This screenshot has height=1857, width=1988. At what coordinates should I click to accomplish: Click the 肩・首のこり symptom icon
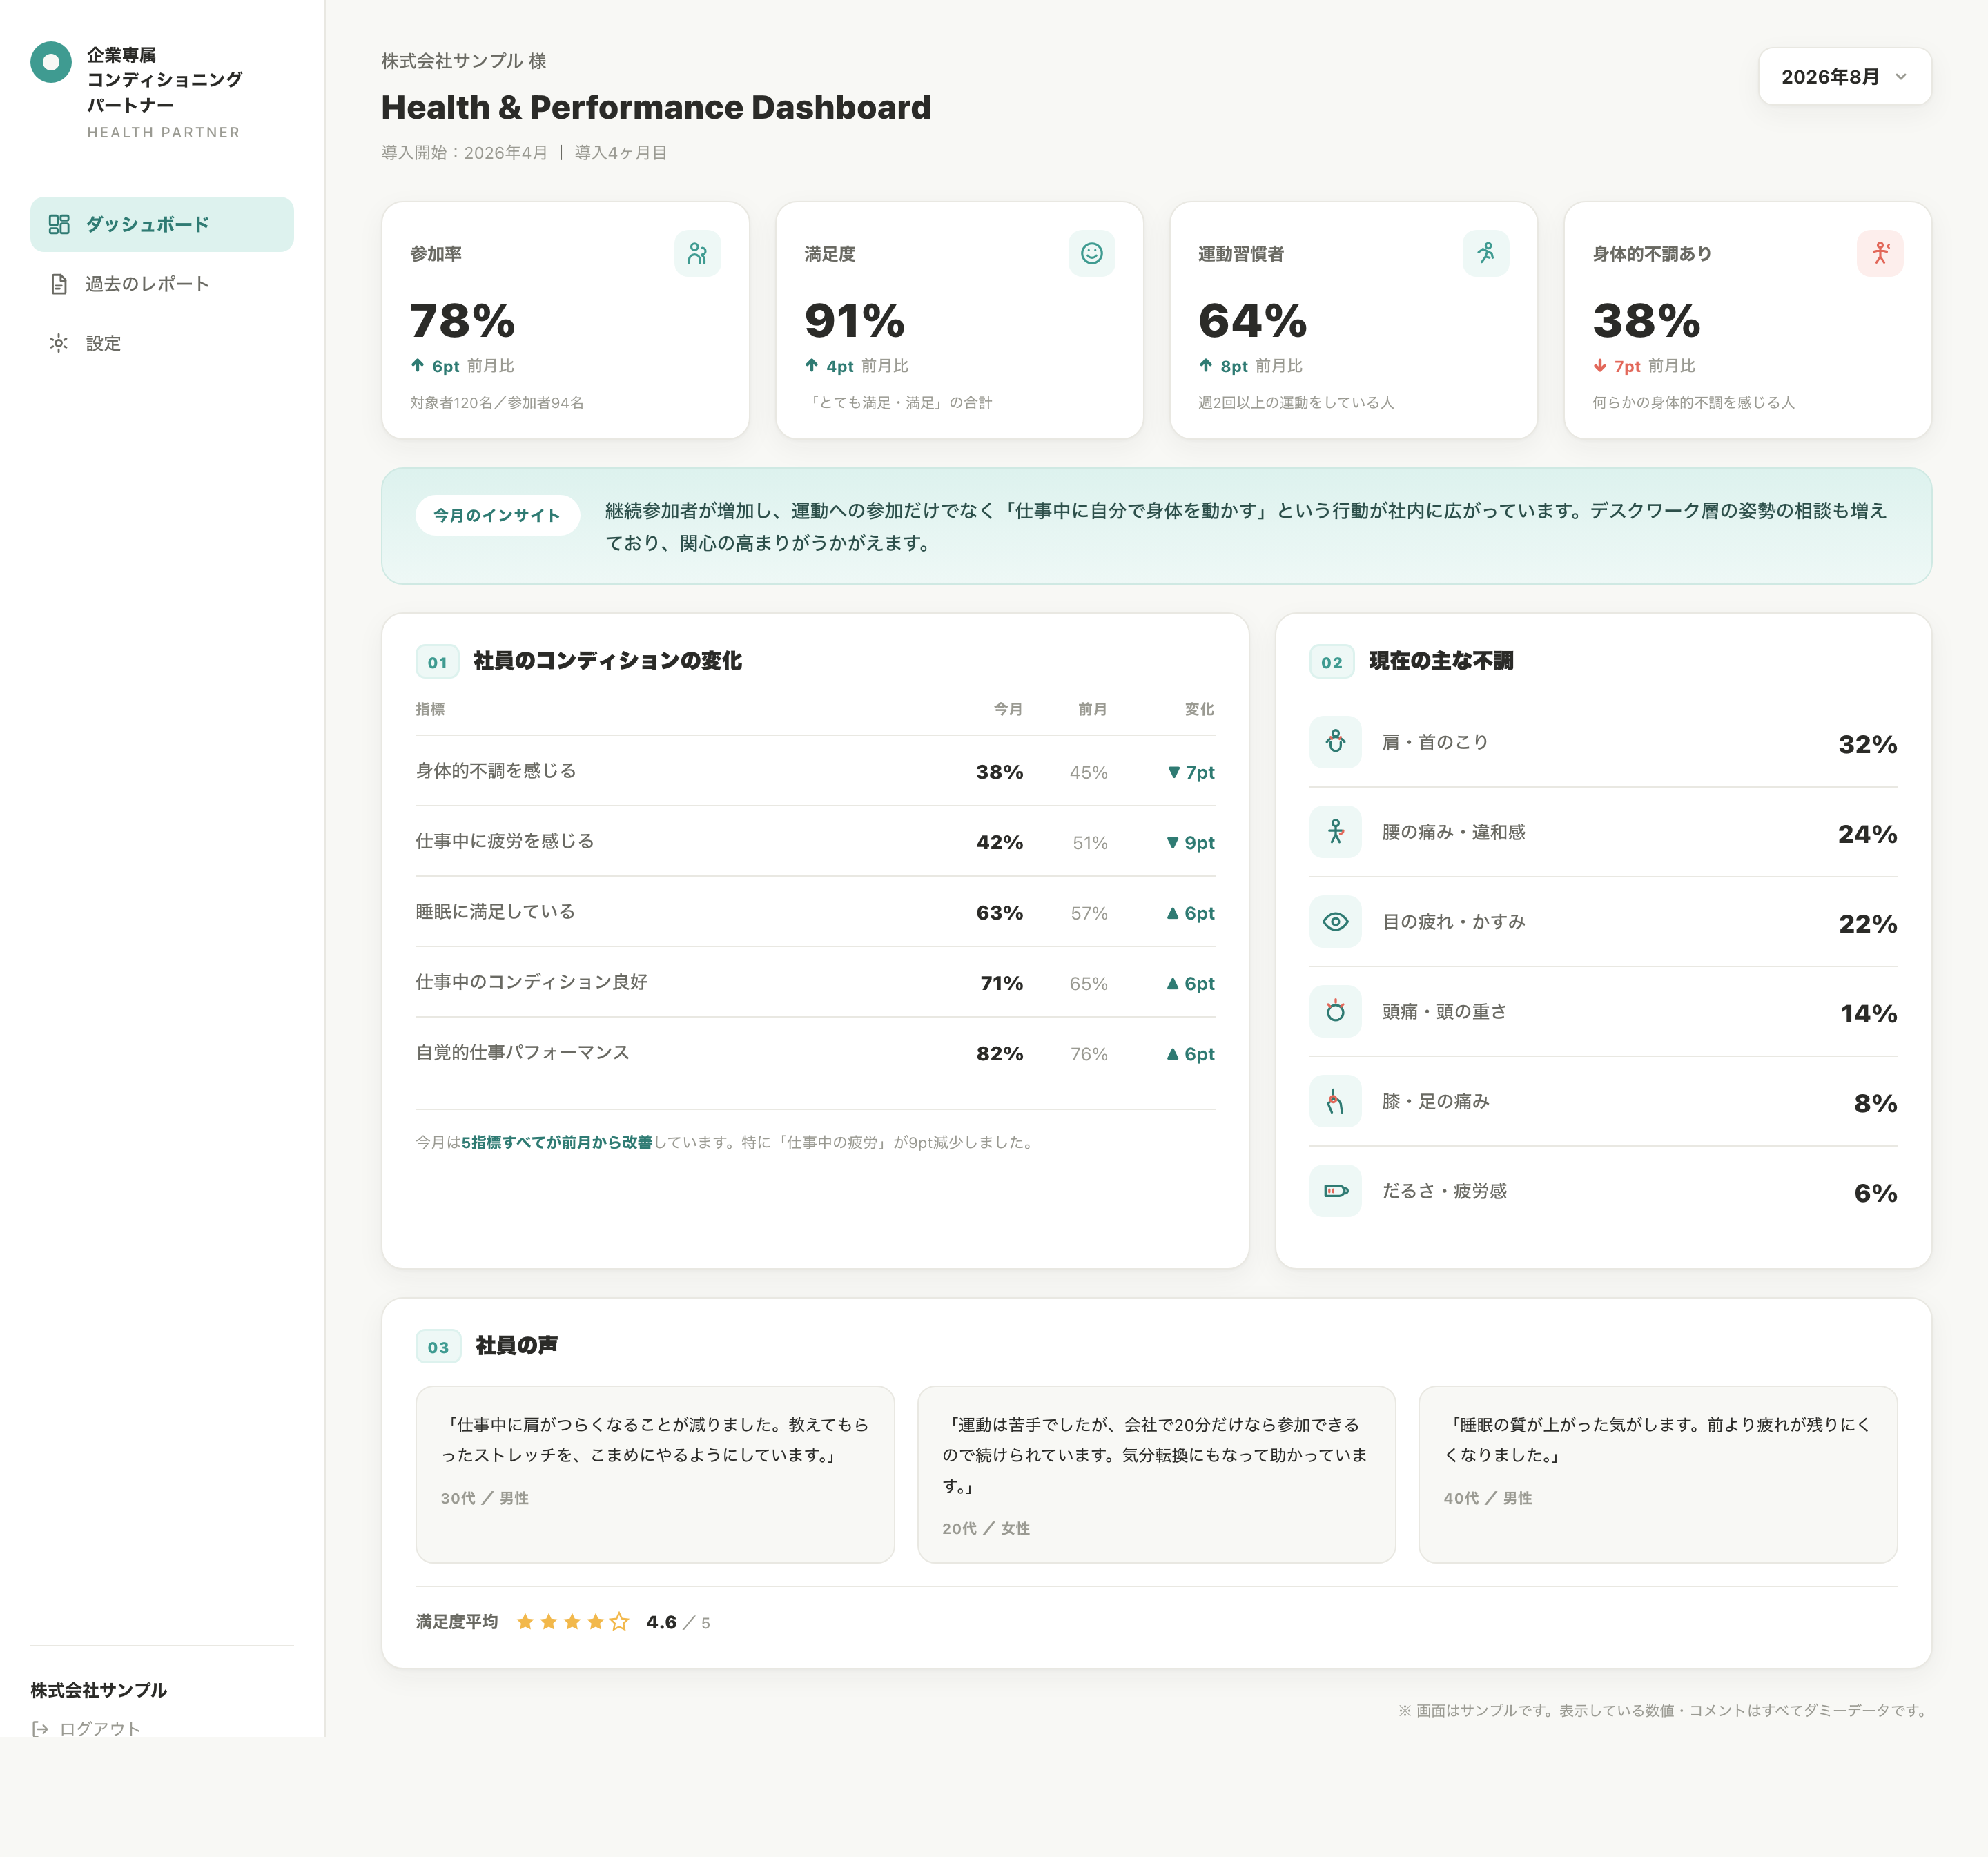[1335, 742]
